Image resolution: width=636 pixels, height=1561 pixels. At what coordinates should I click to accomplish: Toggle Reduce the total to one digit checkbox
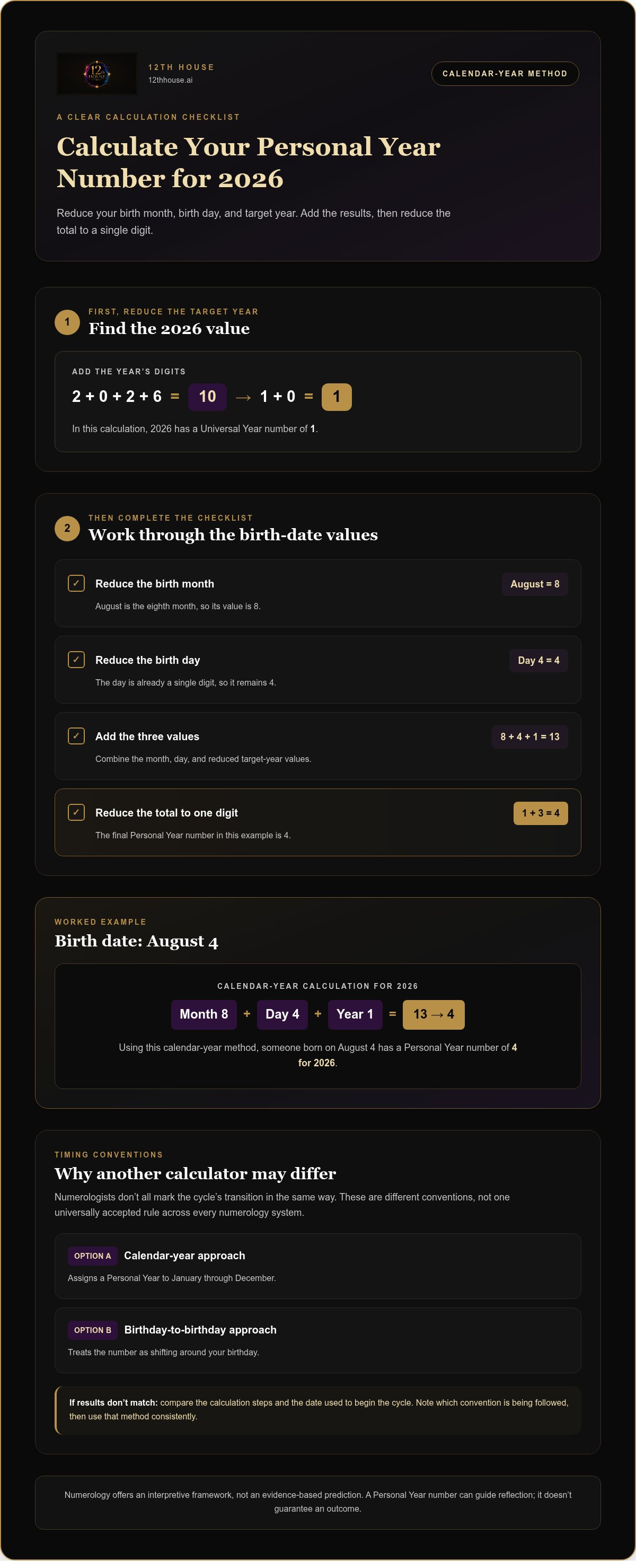(x=76, y=812)
